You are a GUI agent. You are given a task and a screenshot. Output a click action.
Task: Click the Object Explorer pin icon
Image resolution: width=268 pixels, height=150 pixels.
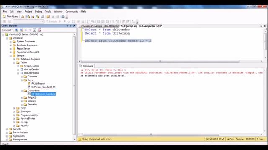pyautogui.click(x=71, y=26)
